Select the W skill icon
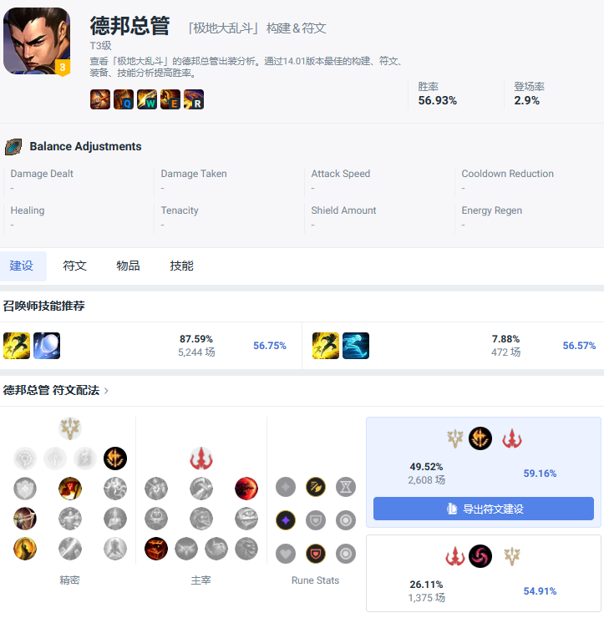604x618 pixels. point(147,99)
